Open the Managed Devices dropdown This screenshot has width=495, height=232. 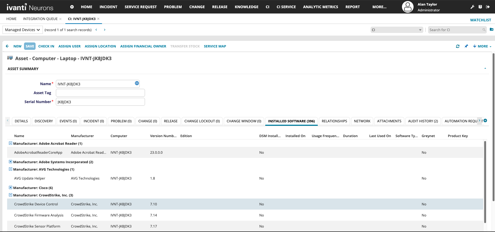(22, 30)
